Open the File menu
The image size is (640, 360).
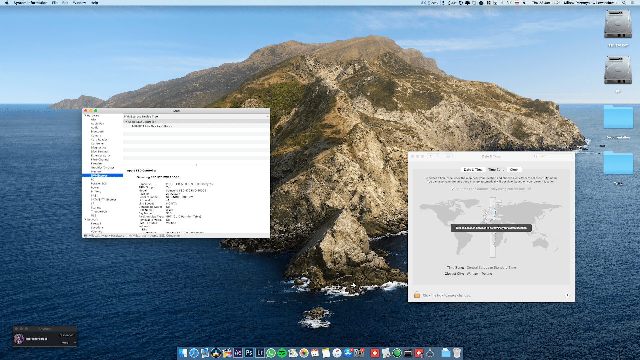tap(55, 3)
